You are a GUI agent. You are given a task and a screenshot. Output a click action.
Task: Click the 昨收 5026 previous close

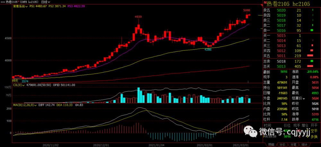pyautogui.click(x=315, y=104)
